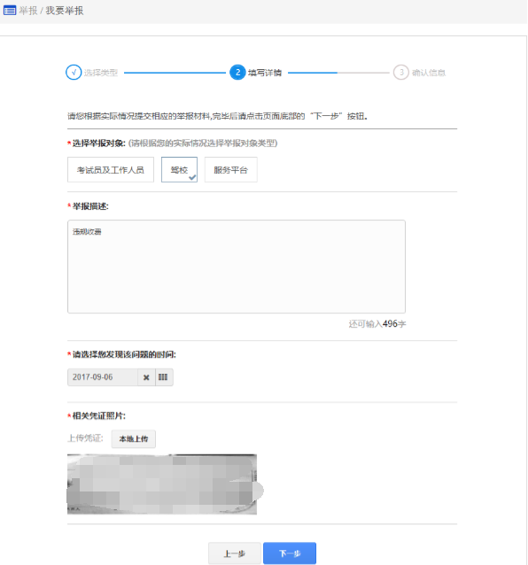The height and width of the screenshot is (565, 528).
Task: Click 举报 in the breadcrumb
Action: 28,11
